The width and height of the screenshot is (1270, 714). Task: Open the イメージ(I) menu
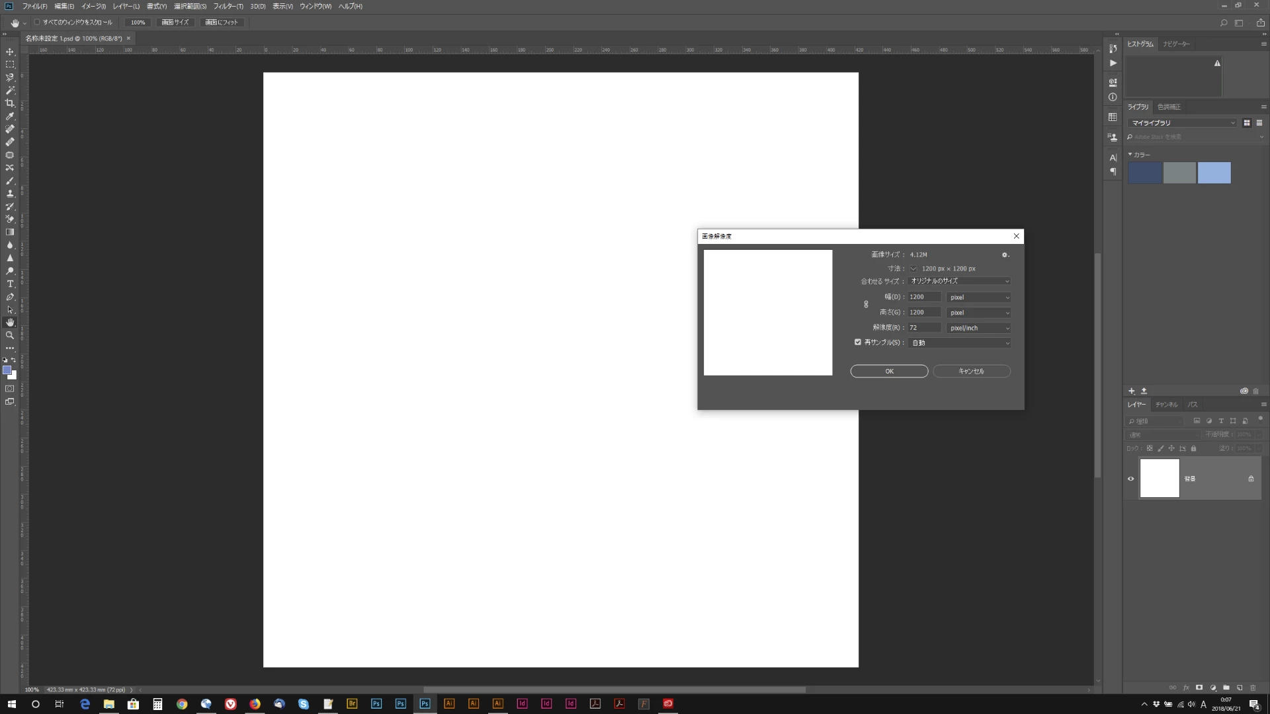pos(93,6)
